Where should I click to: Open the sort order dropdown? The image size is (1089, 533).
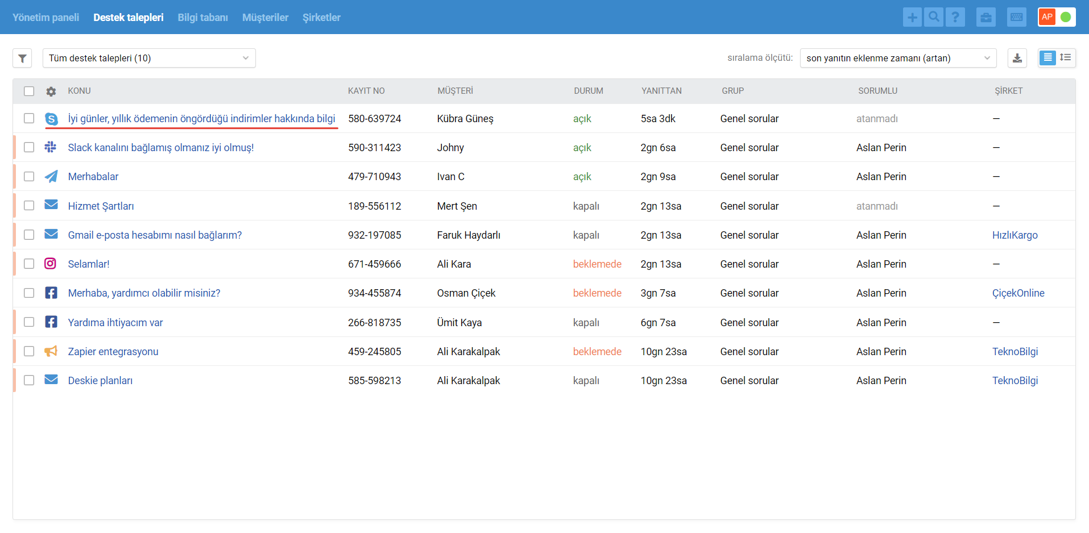pos(898,58)
